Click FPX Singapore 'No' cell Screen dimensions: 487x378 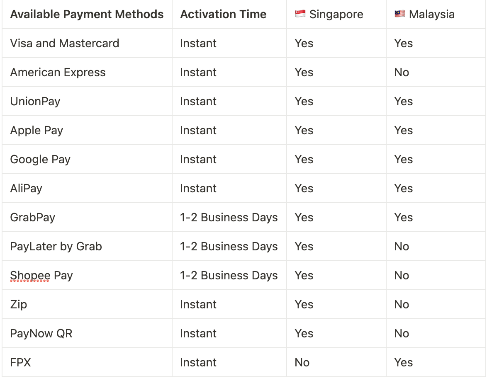click(x=336, y=363)
